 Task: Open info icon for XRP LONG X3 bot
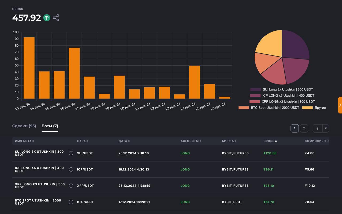[x=71, y=186]
